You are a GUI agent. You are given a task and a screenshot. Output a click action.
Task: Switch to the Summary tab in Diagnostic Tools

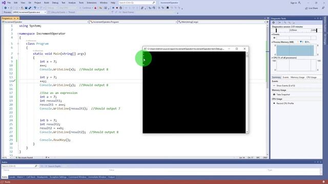pos(276,77)
